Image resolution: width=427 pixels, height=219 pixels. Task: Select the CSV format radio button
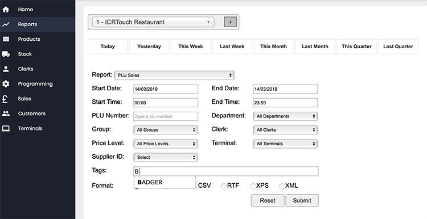tap(195, 187)
